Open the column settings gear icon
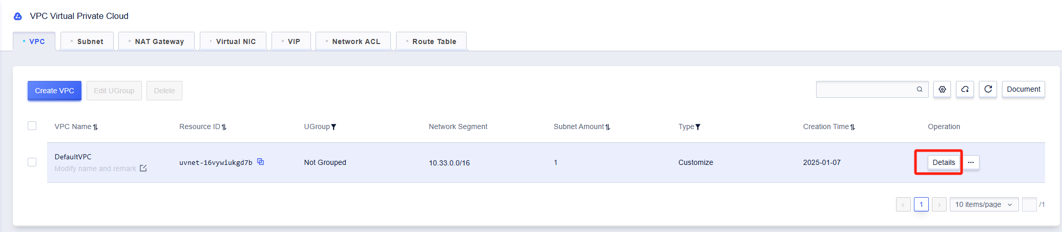Viewport: 1062px width, 232px height. point(942,90)
